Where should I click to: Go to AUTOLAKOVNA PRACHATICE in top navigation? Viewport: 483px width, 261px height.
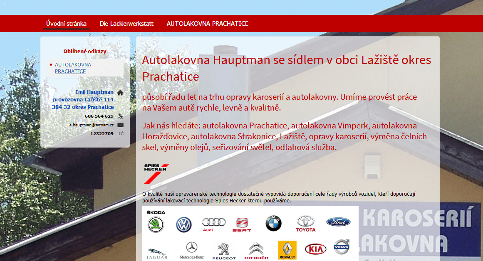point(207,23)
